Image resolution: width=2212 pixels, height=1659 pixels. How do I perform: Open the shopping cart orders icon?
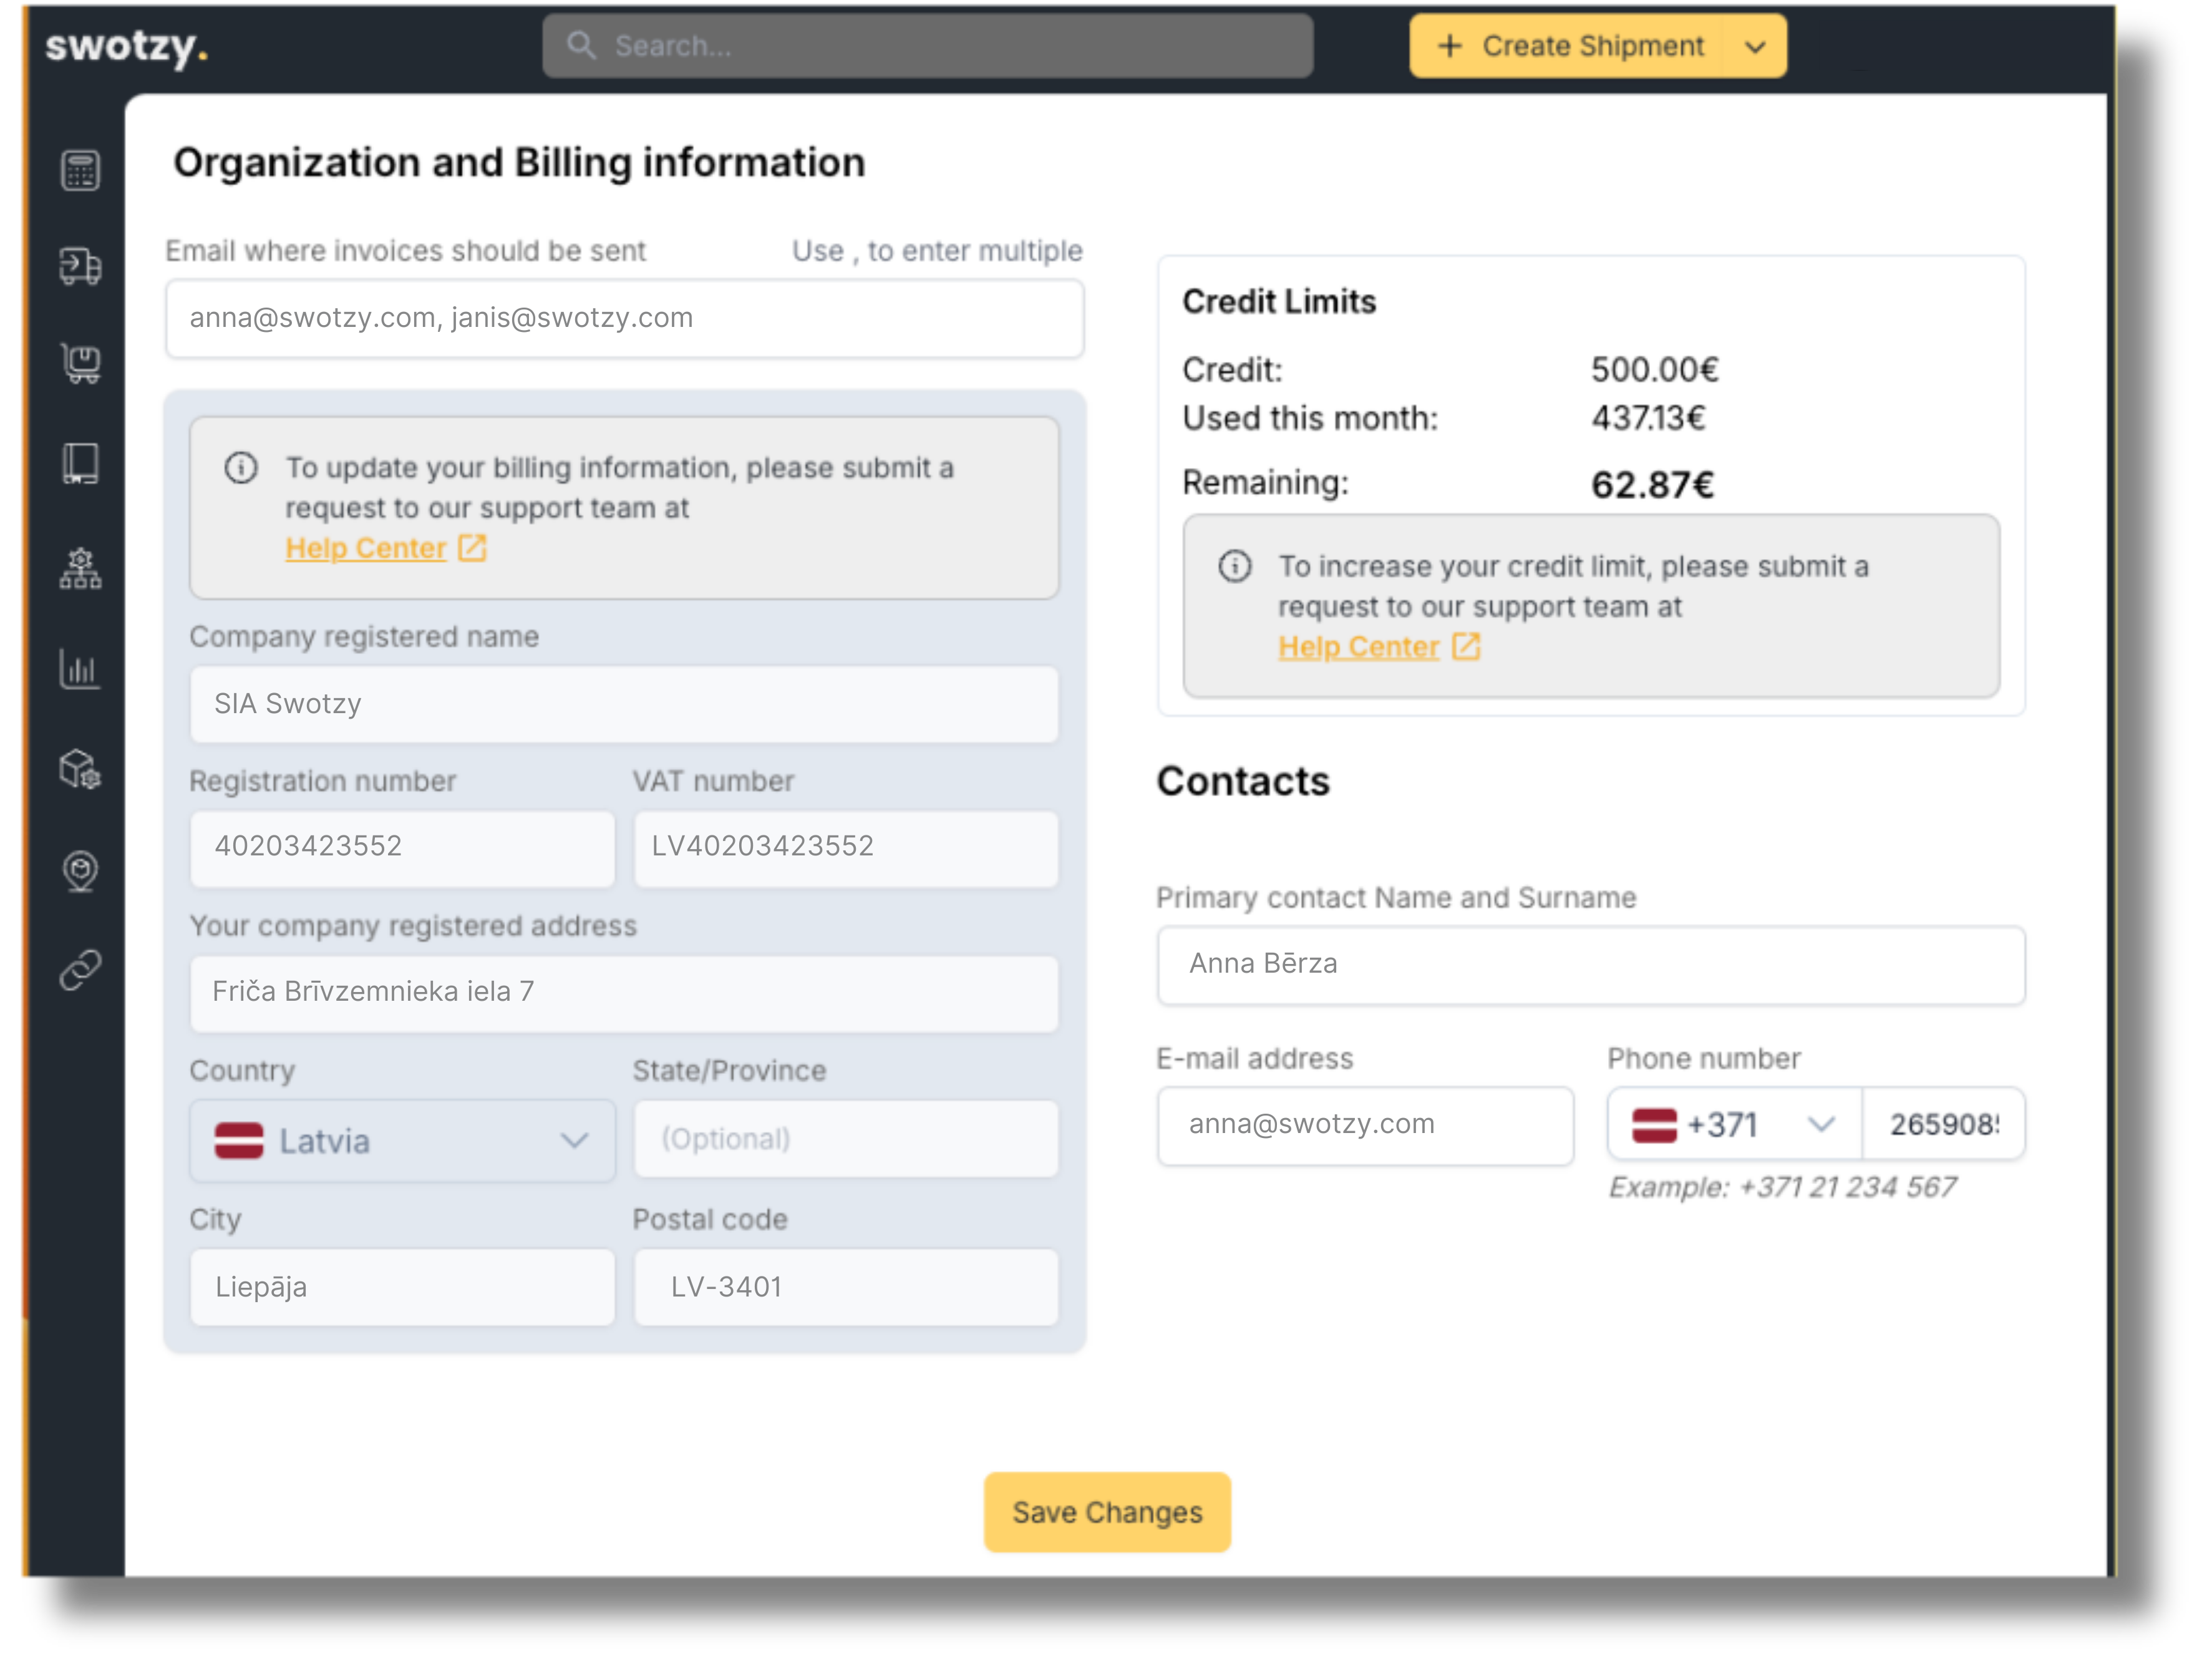(x=80, y=364)
